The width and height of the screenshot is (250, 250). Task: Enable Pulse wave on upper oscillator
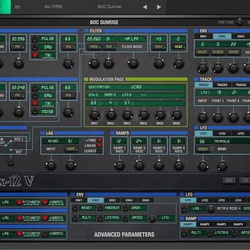pyautogui.click(x=35, y=39)
